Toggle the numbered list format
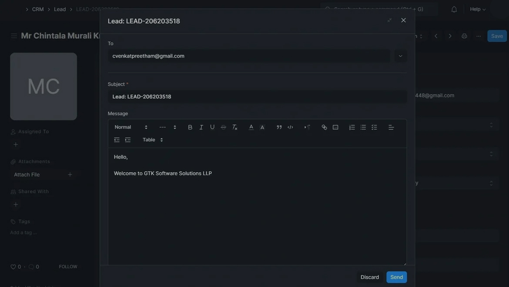This screenshot has width=509, height=287. tap(352, 127)
